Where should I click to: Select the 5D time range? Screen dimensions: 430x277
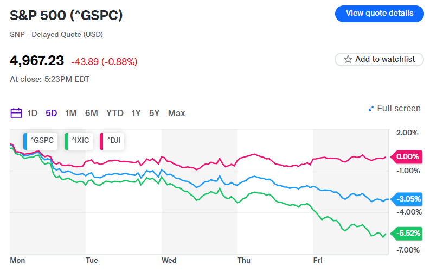coord(52,113)
